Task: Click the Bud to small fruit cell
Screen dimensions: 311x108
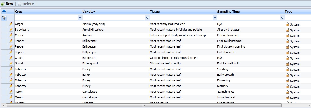Action: click(250, 64)
